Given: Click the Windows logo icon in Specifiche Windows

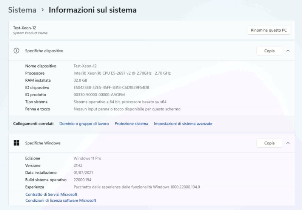Looking at the screenshot, I should 16,143.
